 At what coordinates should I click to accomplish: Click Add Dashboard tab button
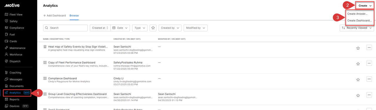click(x=55, y=16)
